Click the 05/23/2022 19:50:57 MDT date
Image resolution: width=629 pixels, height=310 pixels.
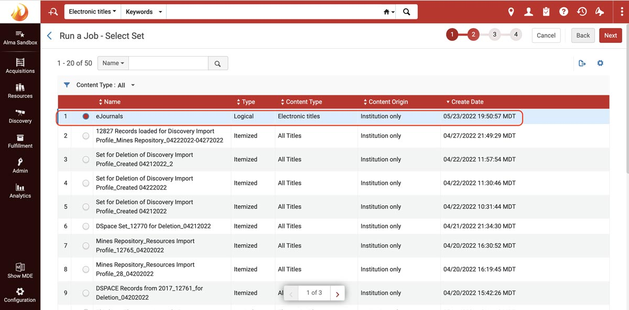coord(480,116)
